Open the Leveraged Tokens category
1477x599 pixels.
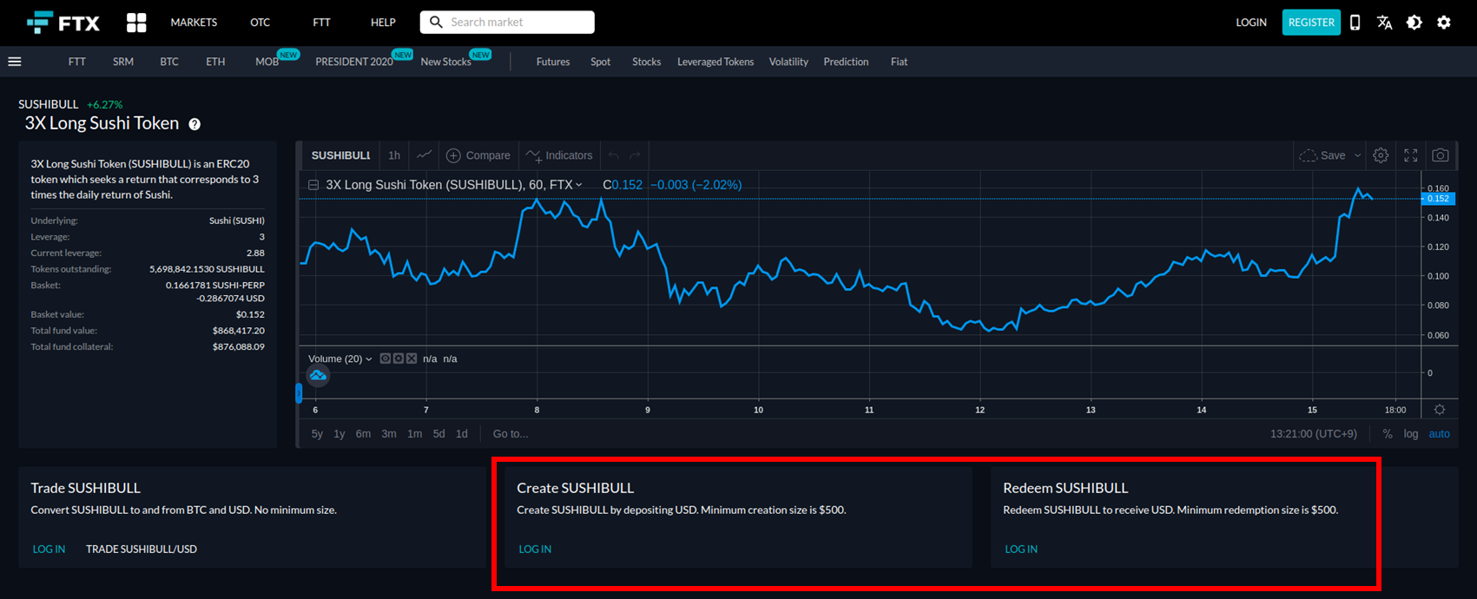pos(715,62)
